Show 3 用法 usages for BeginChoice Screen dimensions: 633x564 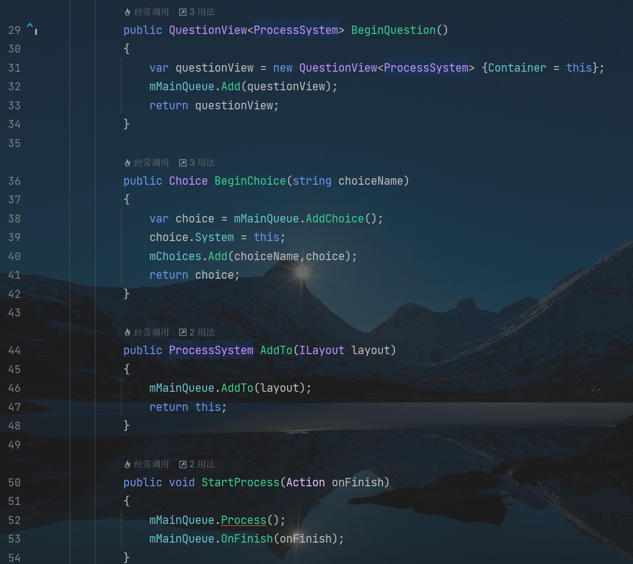click(x=197, y=163)
